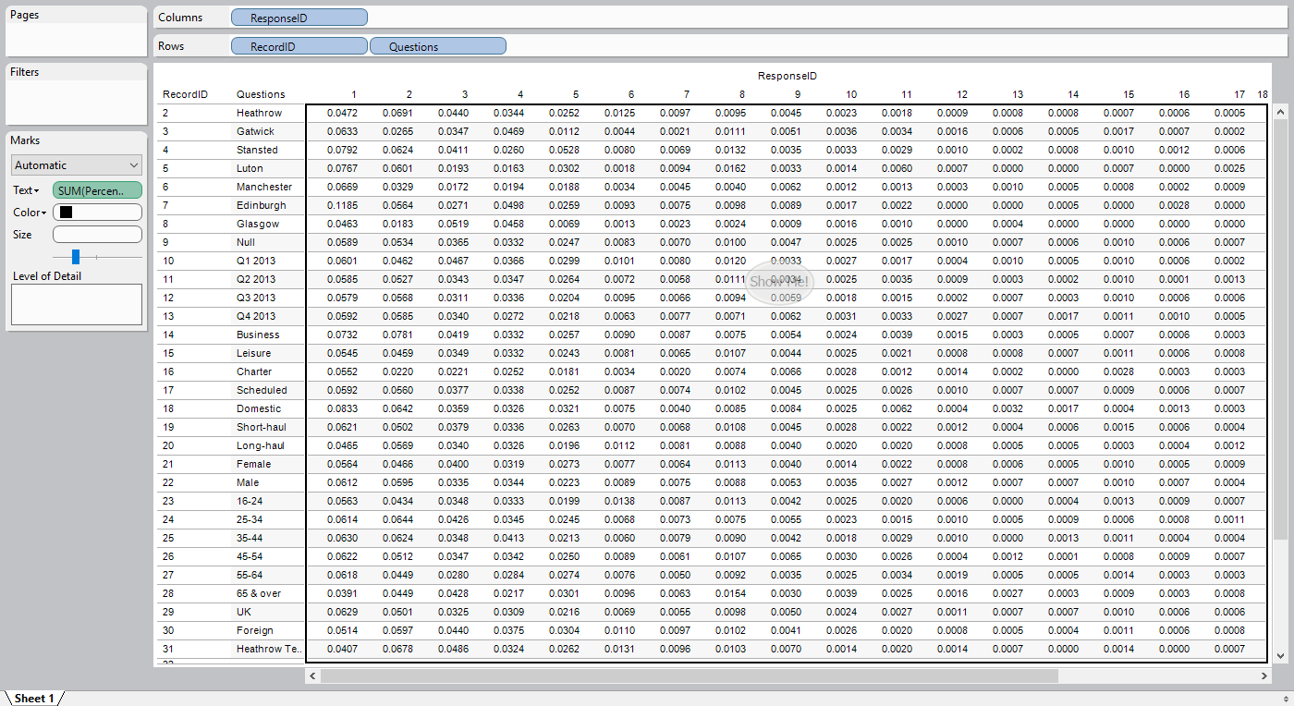Select the Luton row label
Viewport: 1294px width, 706px height.
[250, 168]
